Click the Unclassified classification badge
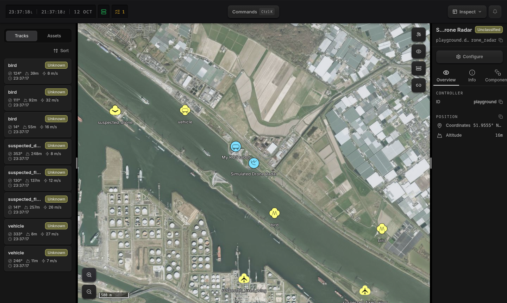The width and height of the screenshot is (507, 303). 489,30
